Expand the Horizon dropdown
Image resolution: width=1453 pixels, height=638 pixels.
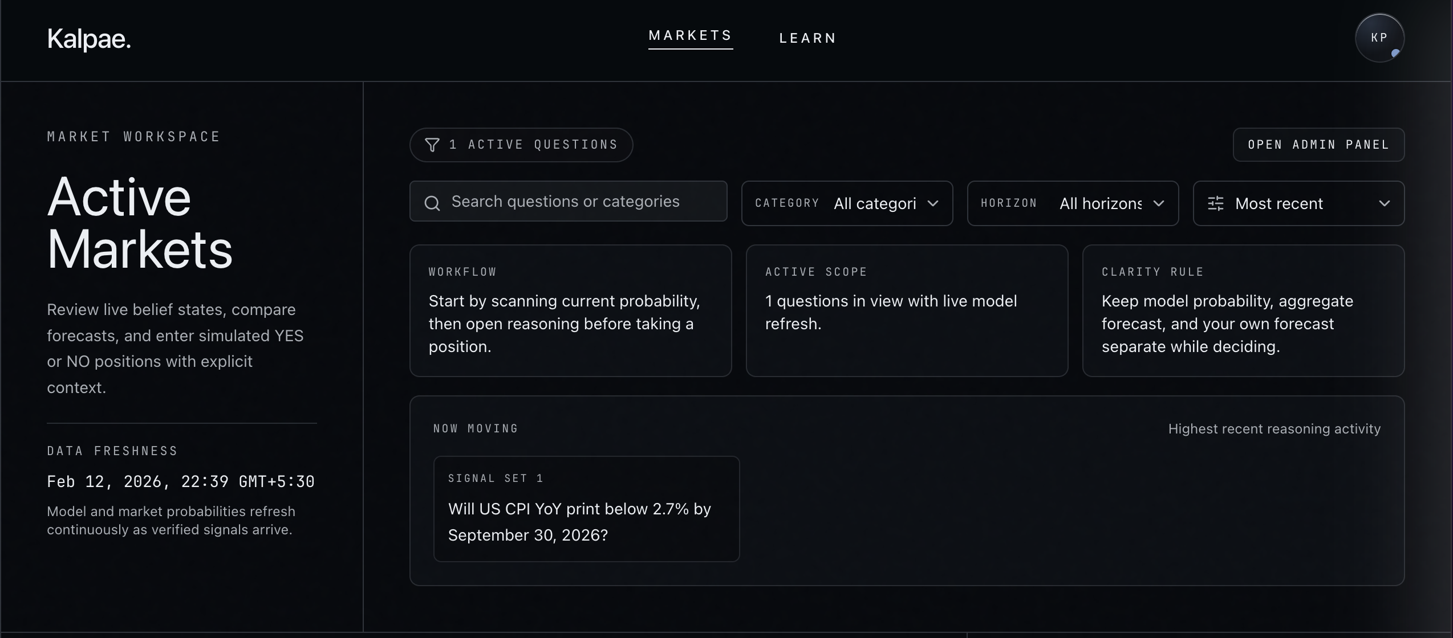pyautogui.click(x=1073, y=203)
